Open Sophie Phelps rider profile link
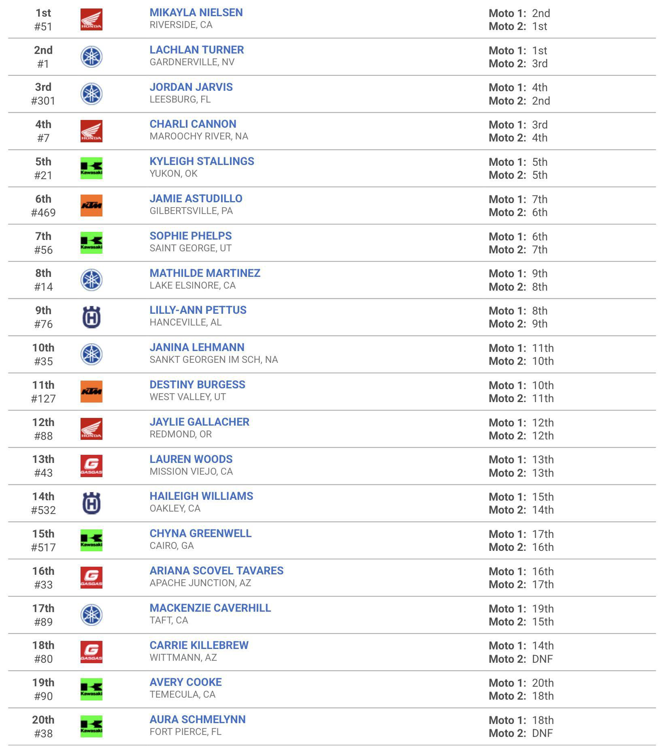Viewport: 664px width, 756px height. coord(191,236)
